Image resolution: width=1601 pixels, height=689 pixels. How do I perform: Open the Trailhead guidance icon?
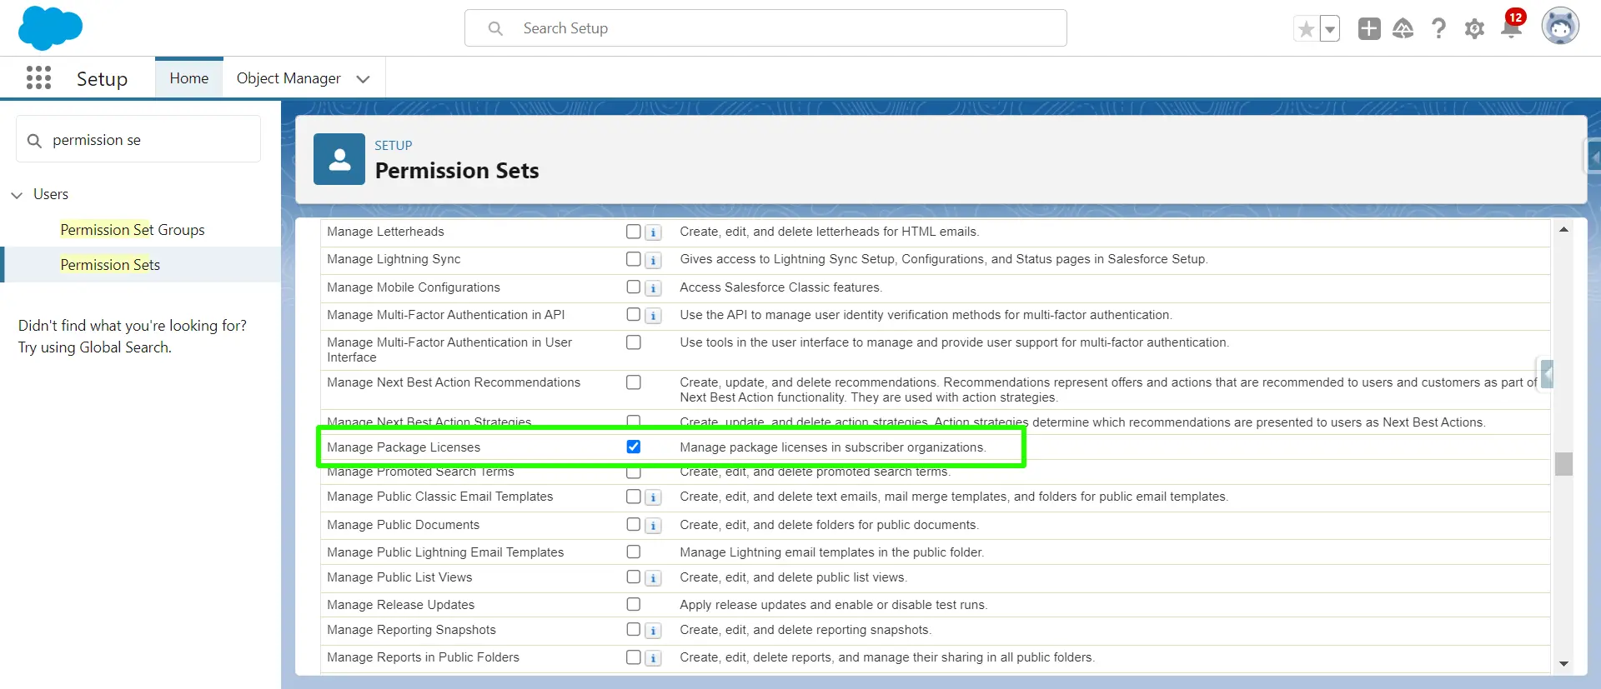coord(1403,29)
